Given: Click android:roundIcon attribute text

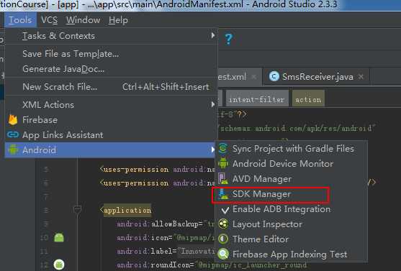Looking at the screenshot, I should coord(154,265).
